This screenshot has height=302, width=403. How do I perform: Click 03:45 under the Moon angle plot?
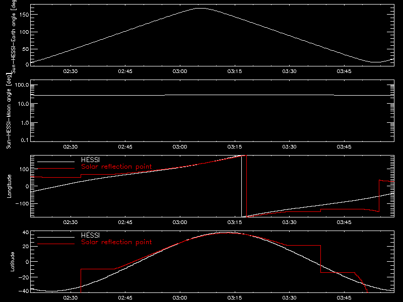(344, 146)
